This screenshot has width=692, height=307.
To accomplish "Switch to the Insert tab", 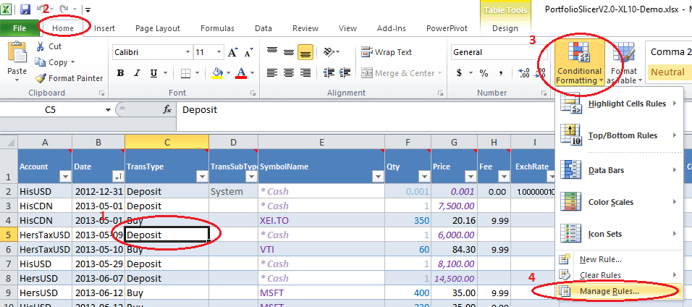I will click(104, 28).
